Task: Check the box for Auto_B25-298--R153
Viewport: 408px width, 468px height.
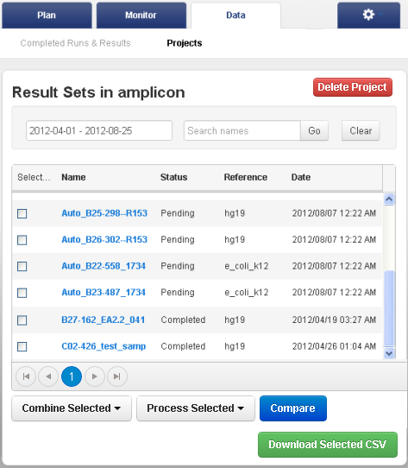Action: pyautogui.click(x=22, y=213)
